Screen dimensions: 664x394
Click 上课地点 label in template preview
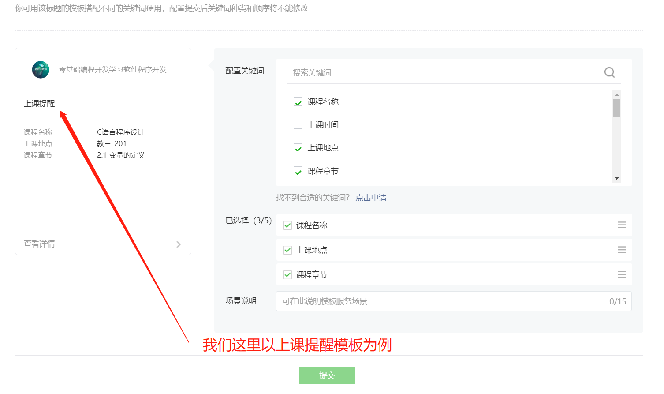(38, 144)
